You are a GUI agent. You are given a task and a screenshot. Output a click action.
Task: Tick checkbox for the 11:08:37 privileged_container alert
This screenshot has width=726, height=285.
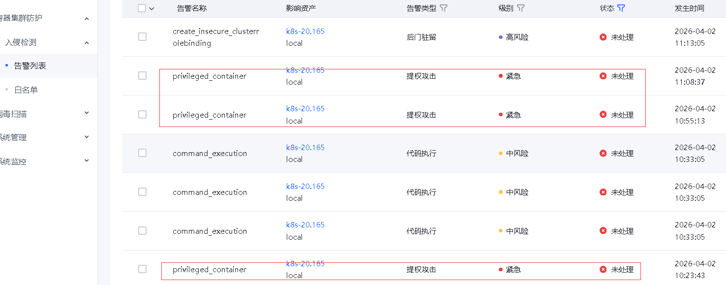[142, 76]
